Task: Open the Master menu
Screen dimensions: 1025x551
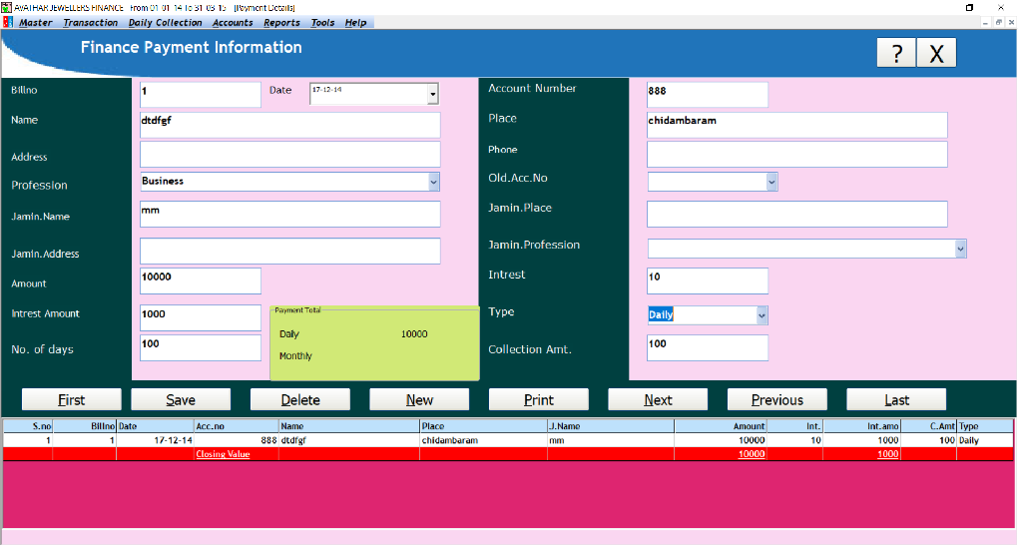Action: [36, 23]
